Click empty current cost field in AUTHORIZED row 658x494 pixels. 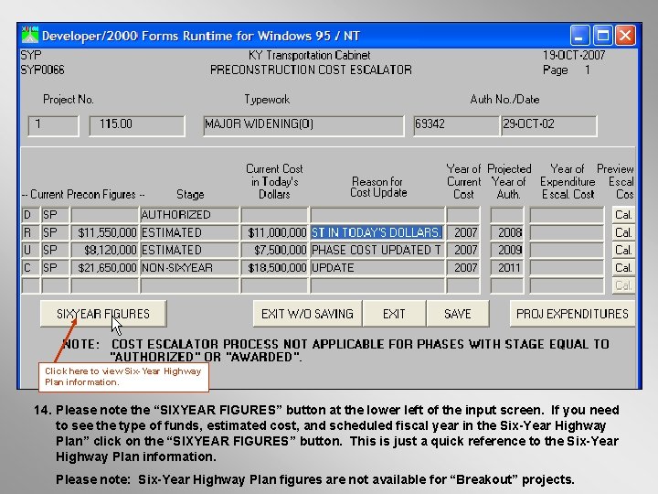(x=274, y=215)
